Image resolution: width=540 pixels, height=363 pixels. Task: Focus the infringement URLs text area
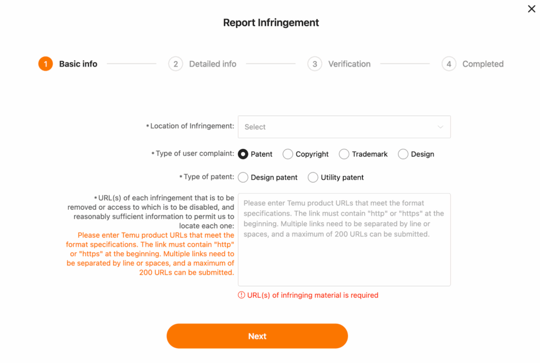(344, 240)
